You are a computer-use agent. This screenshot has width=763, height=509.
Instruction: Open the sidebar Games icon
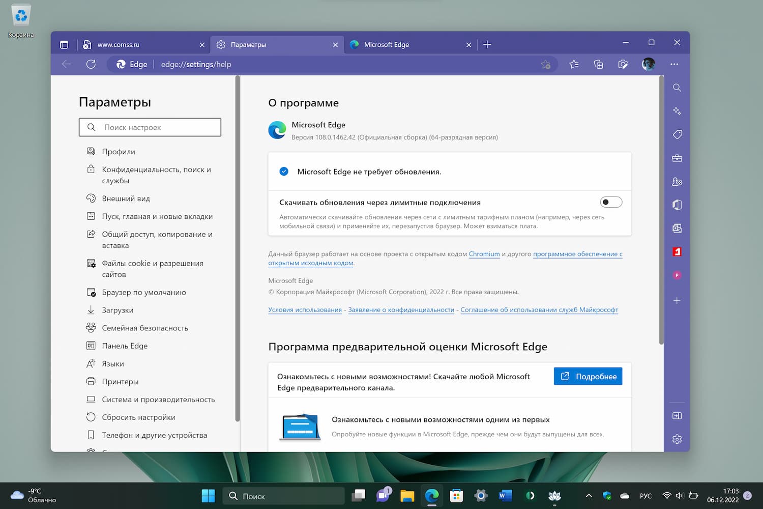click(677, 182)
